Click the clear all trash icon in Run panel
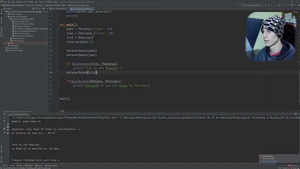The width and height of the screenshot is (300, 169). (x=7, y=133)
